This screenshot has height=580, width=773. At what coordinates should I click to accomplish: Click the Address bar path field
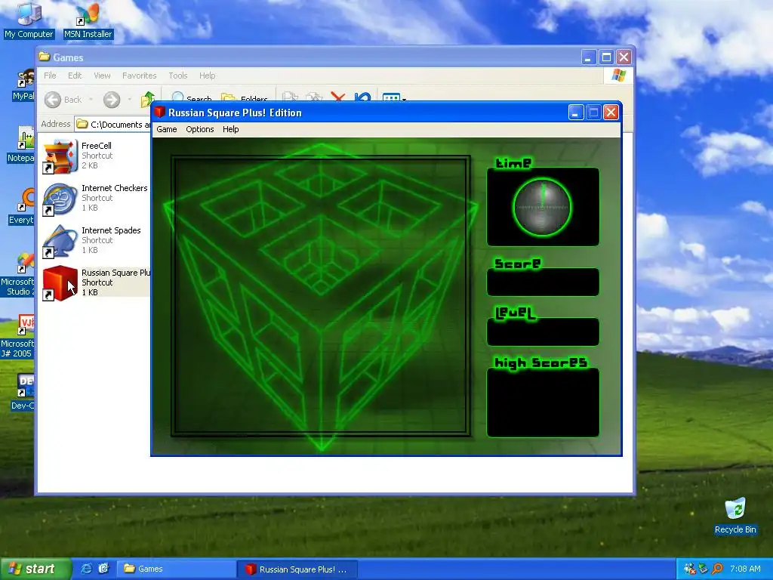tap(113, 125)
